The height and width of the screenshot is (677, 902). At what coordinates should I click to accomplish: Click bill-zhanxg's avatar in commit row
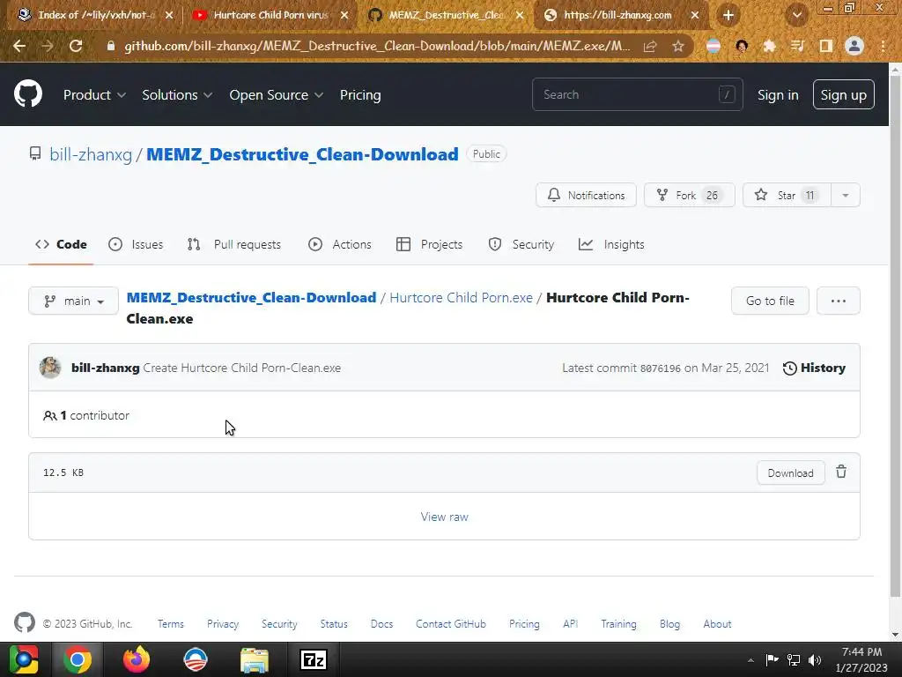[x=50, y=368]
